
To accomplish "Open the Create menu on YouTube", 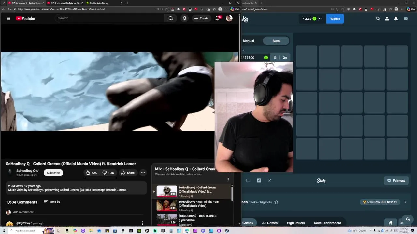I will pyautogui.click(x=201, y=18).
